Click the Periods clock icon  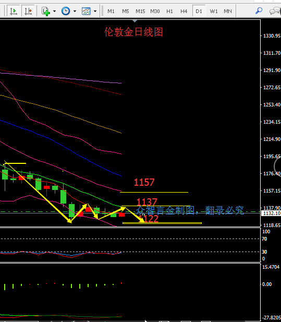66,11
